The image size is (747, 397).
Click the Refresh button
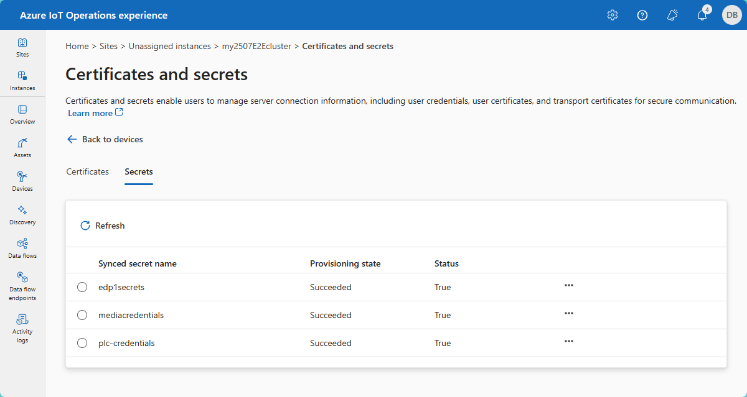tap(103, 226)
